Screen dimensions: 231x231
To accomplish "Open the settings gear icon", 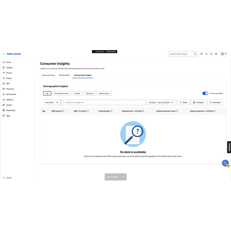I will (216, 54).
